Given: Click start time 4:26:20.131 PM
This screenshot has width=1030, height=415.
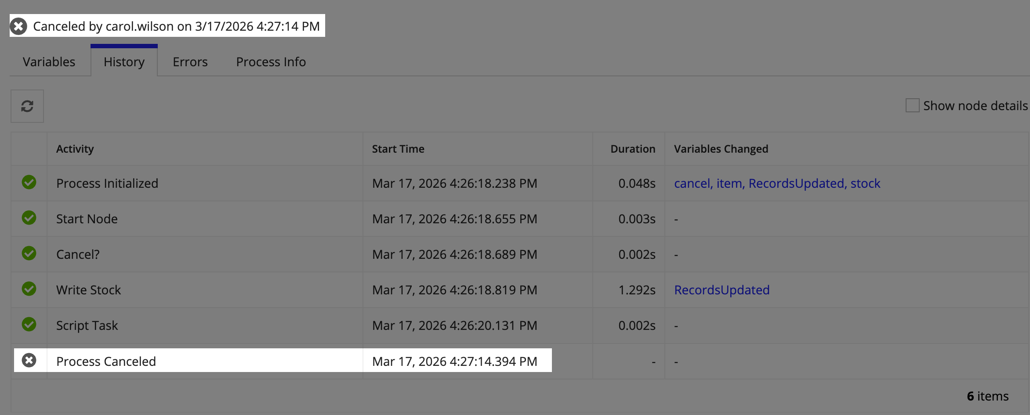Looking at the screenshot, I should [x=455, y=326].
